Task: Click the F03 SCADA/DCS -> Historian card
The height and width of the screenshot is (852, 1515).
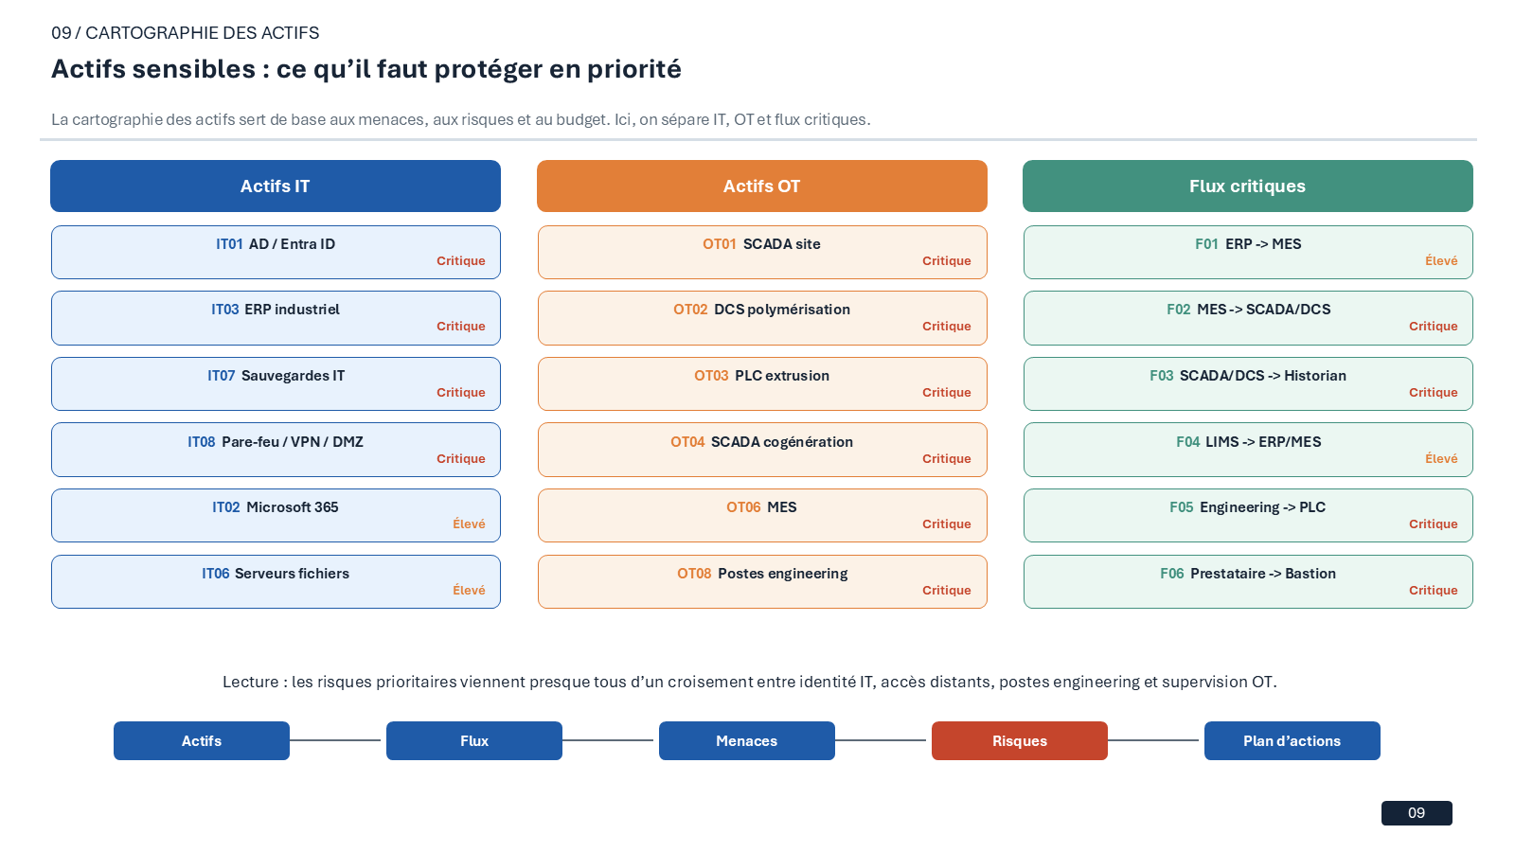Action: pos(1248,383)
